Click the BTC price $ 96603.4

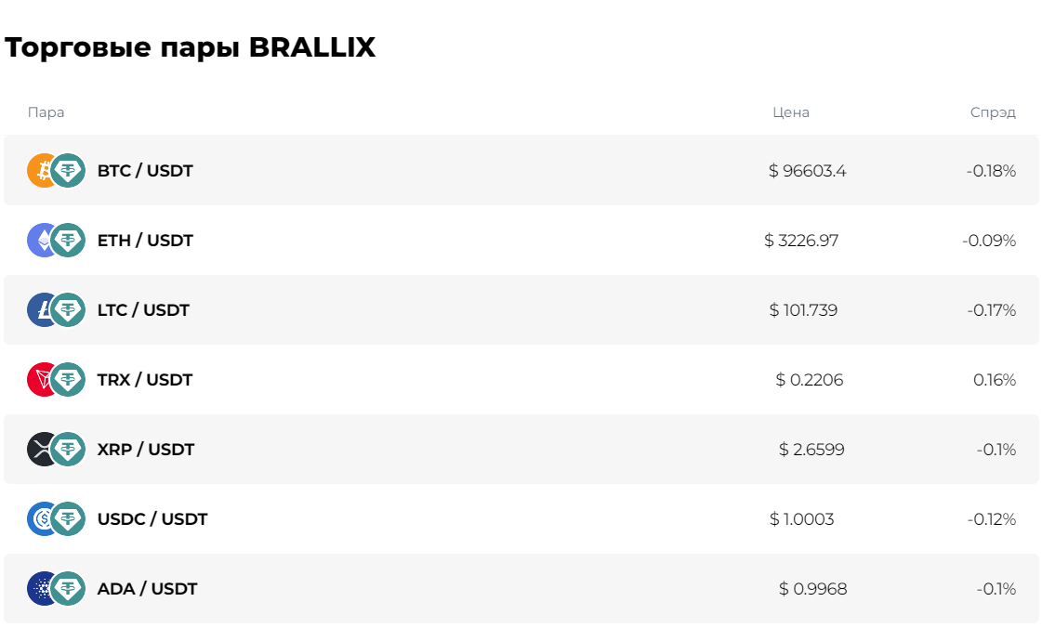click(808, 171)
